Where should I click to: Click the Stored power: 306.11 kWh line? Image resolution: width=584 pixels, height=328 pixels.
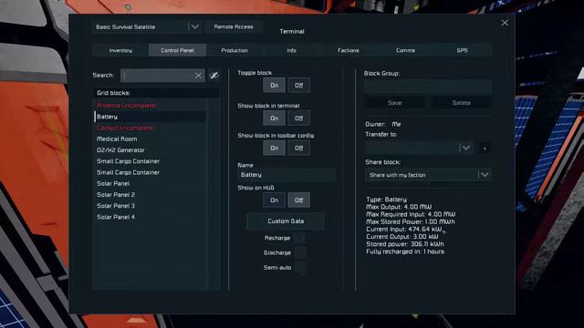pos(405,244)
